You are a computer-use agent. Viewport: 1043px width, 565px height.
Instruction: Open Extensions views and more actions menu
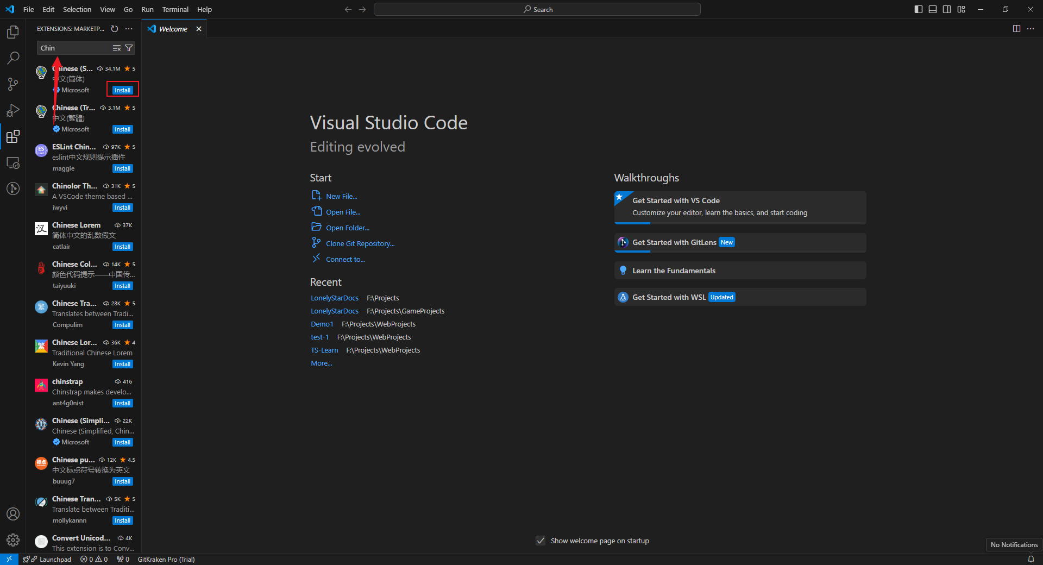(x=129, y=29)
